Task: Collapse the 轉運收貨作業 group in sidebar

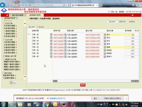Action: click(x=4, y=59)
